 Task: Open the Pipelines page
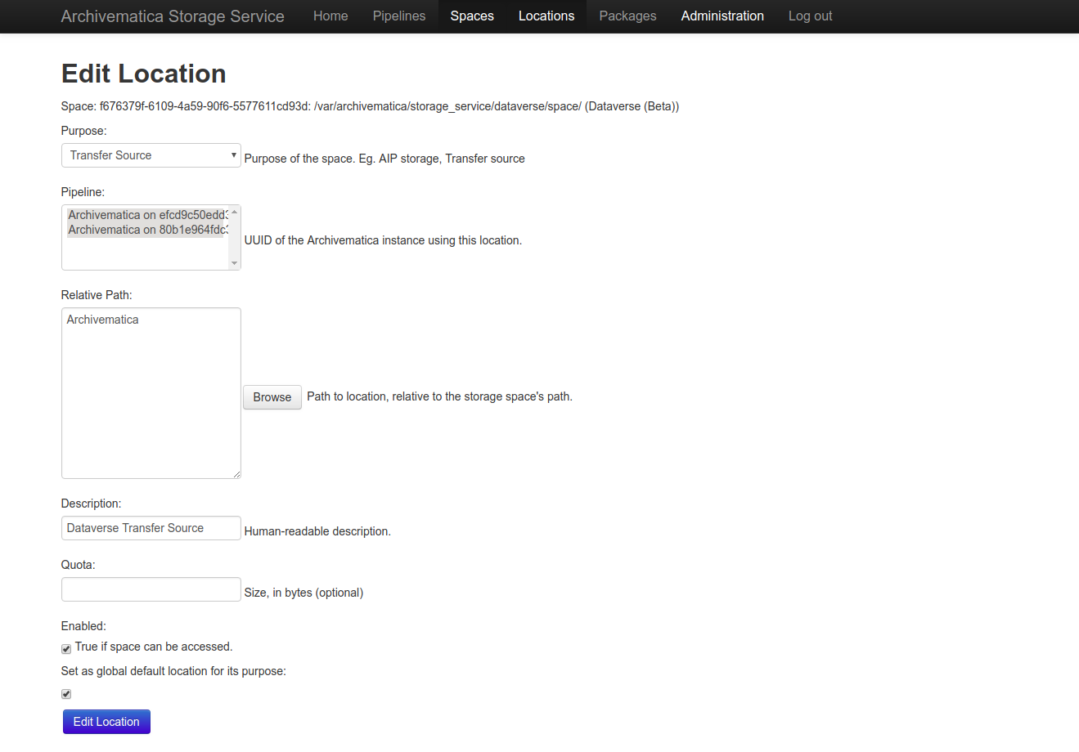[398, 16]
